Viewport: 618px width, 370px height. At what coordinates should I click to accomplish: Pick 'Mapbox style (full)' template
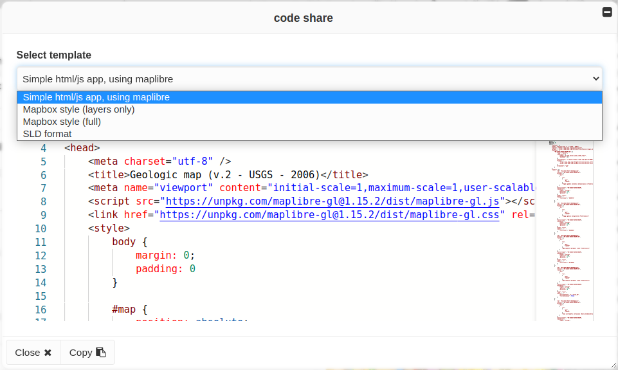click(62, 122)
